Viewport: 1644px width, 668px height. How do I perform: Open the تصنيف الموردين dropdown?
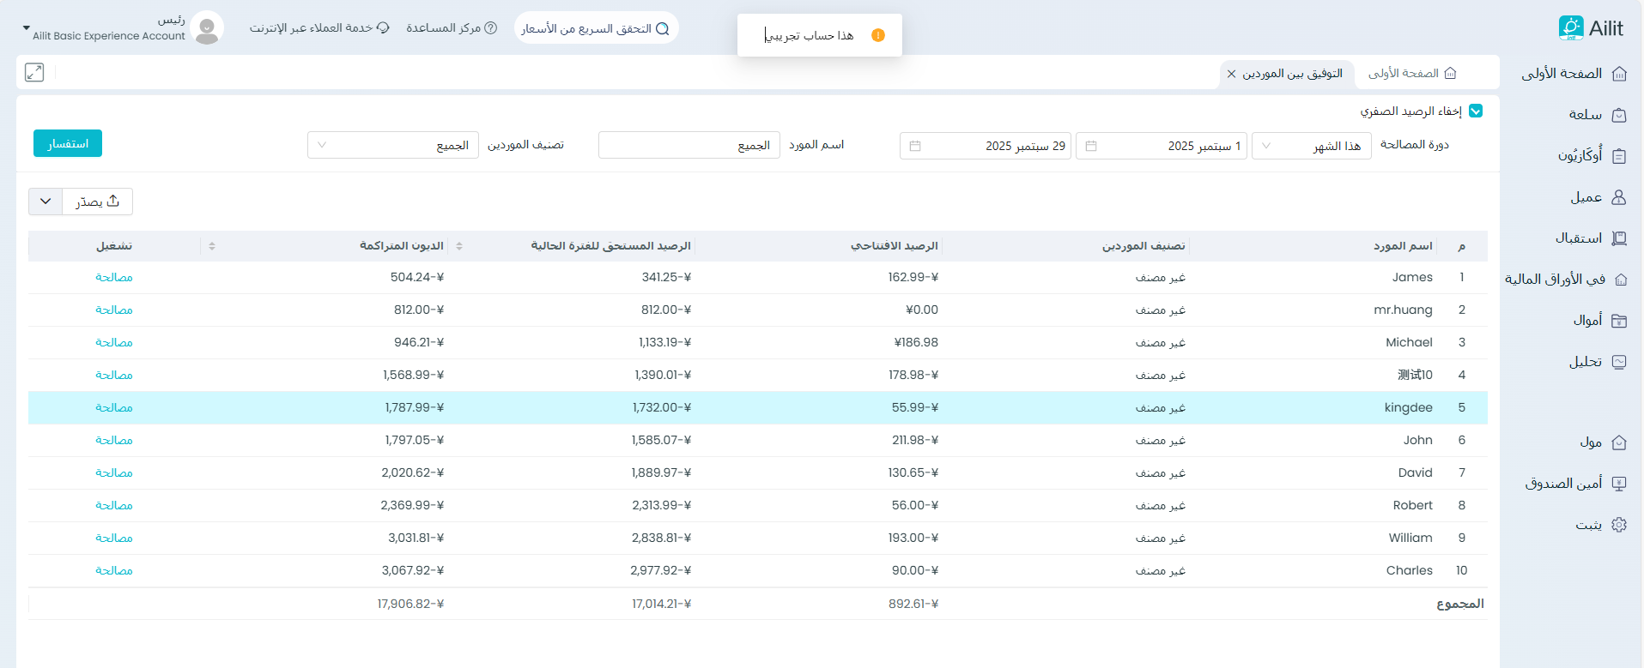point(393,145)
